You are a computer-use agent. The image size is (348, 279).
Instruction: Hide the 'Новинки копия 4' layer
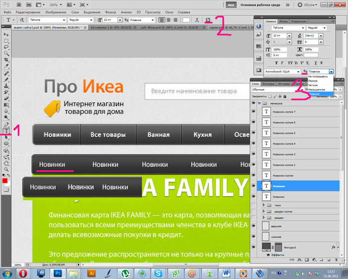(x=254, y=143)
